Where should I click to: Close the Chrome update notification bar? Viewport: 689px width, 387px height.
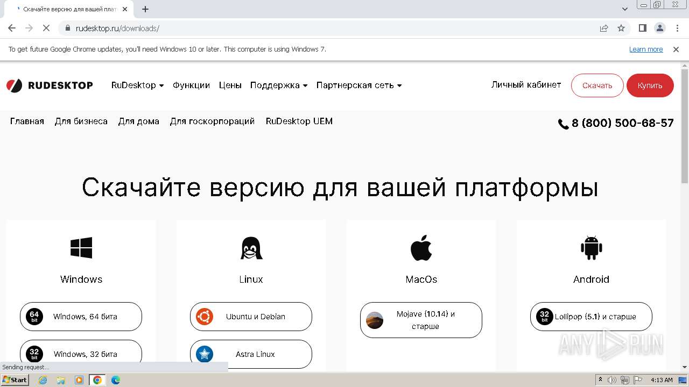pyautogui.click(x=676, y=49)
